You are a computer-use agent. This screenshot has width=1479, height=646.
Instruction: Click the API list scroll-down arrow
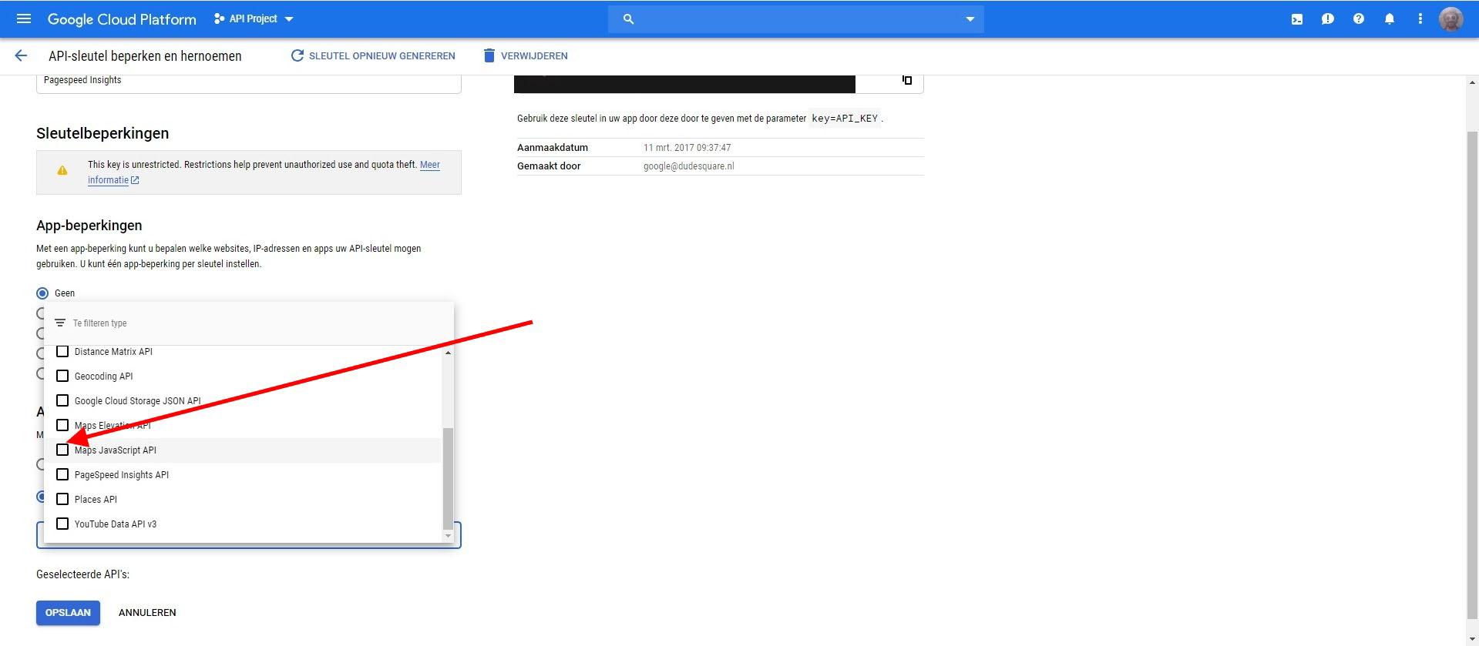point(448,536)
